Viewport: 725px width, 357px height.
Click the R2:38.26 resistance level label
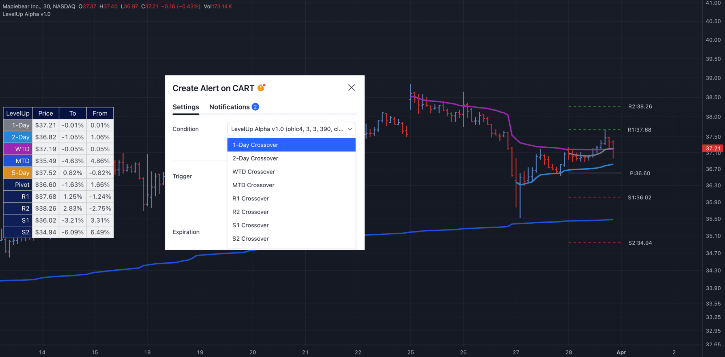640,106
